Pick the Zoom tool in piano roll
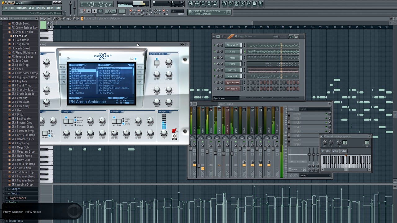397x223 pixels. pyautogui.click(x=74, y=19)
